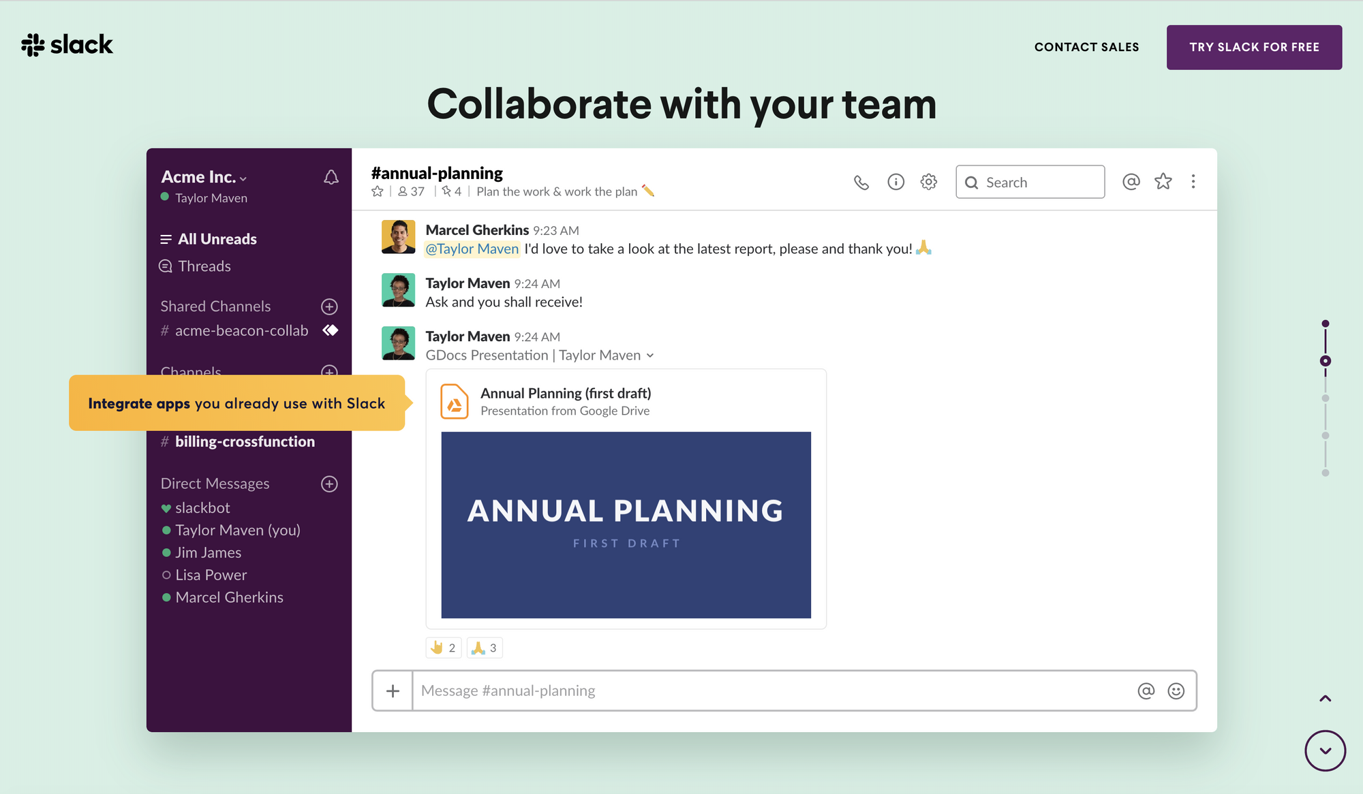The width and height of the screenshot is (1363, 794).
Task: Open starred items star icon
Action: 1163,182
